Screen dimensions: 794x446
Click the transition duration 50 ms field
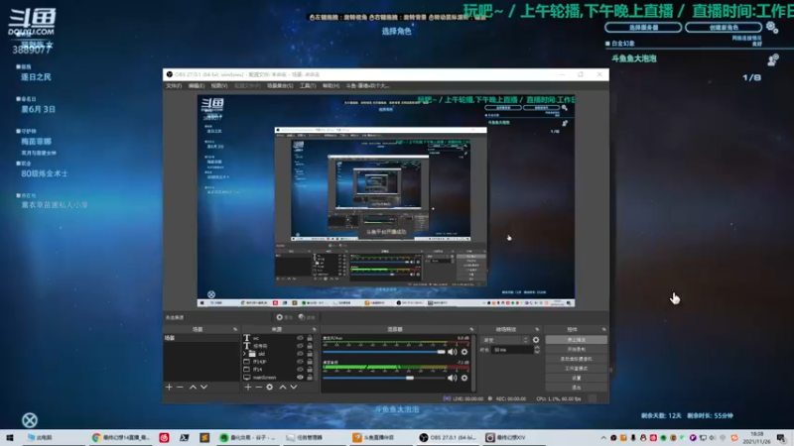511,350
